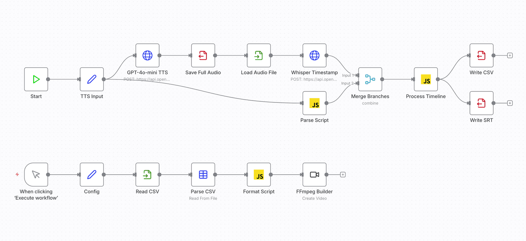Select the FFmpeg Builder video camera node

[315, 175]
